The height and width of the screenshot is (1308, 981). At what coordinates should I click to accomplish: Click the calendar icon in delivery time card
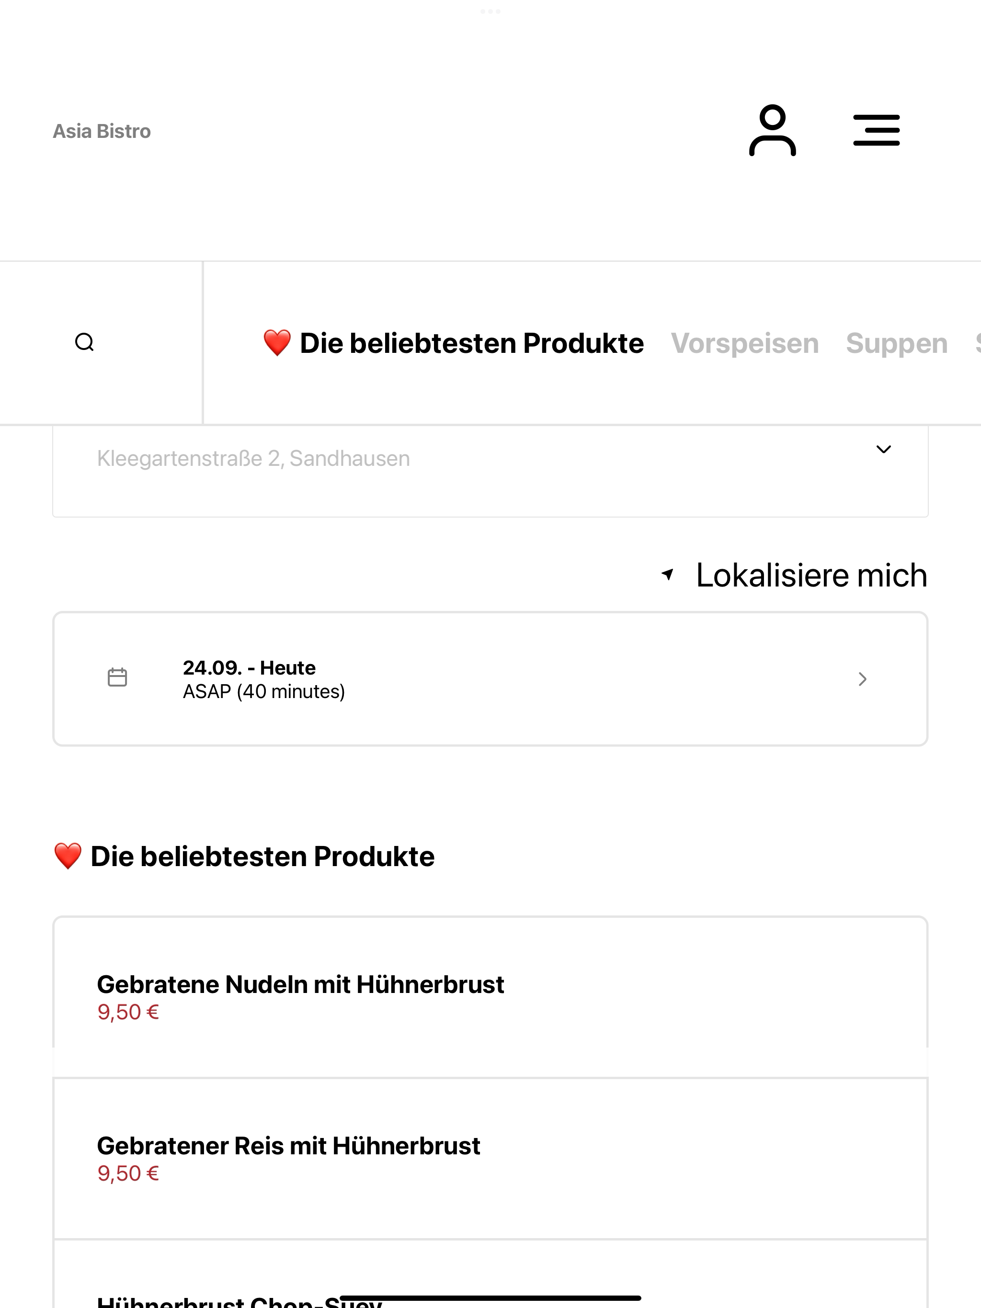(117, 677)
